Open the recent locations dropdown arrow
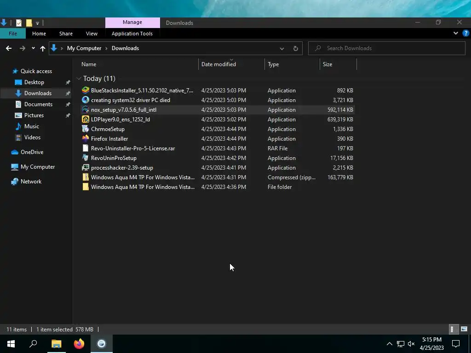Image resolution: width=471 pixels, height=353 pixels. [x=33, y=48]
